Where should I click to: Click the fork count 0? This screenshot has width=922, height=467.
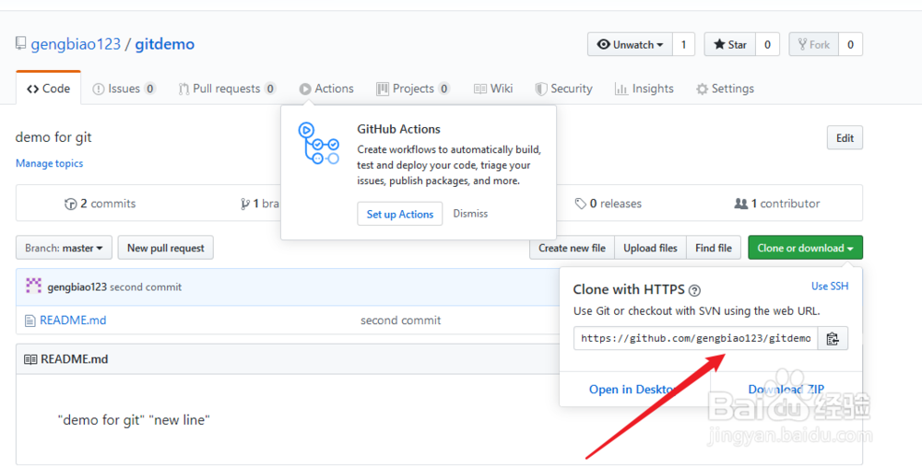[850, 44]
